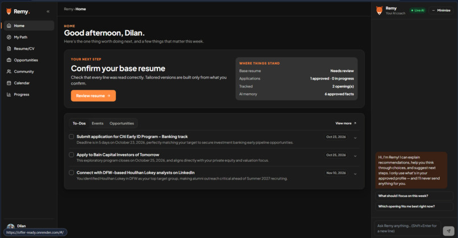Click the 'Confirm your base resume' heading
The width and height of the screenshot is (458, 238).
[118, 68]
